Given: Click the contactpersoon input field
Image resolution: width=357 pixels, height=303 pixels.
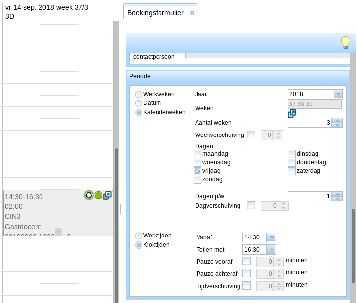Looking at the screenshot, I should [267, 56].
